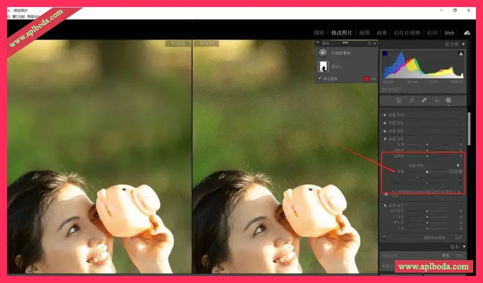The image size is (483, 283).
Task: Expand the first collapsed mask adjustment section
Action: tap(385, 115)
